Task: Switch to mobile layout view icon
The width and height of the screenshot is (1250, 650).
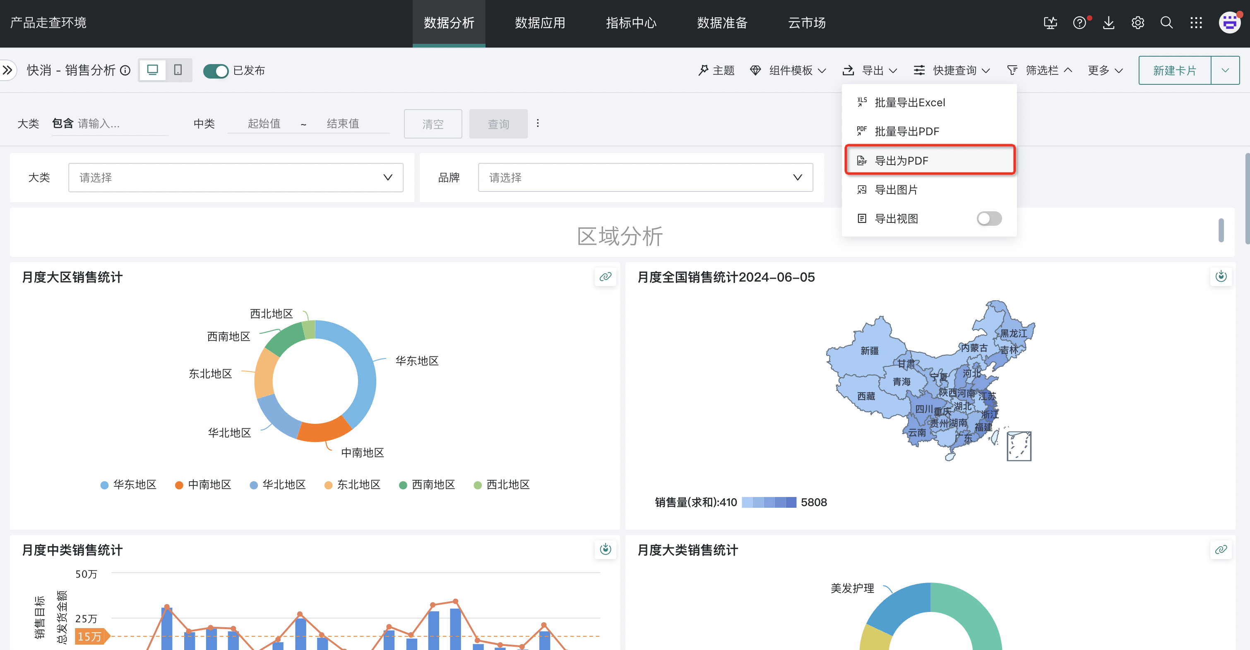Action: pyautogui.click(x=178, y=70)
